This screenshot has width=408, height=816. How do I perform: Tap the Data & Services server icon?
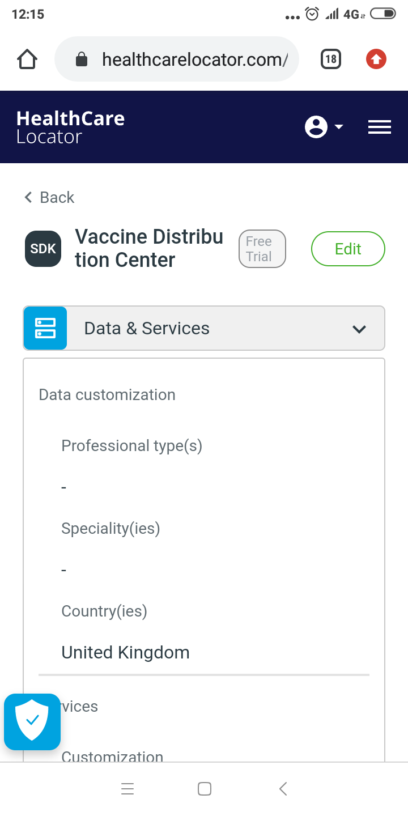[45, 328]
